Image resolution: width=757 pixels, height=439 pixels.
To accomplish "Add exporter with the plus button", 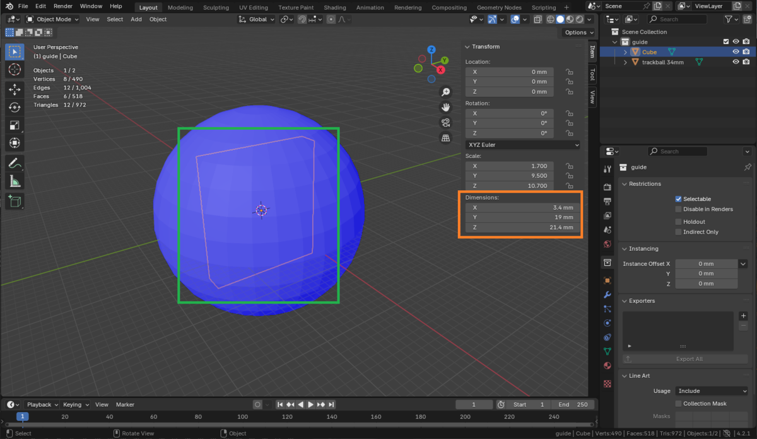I will point(743,316).
